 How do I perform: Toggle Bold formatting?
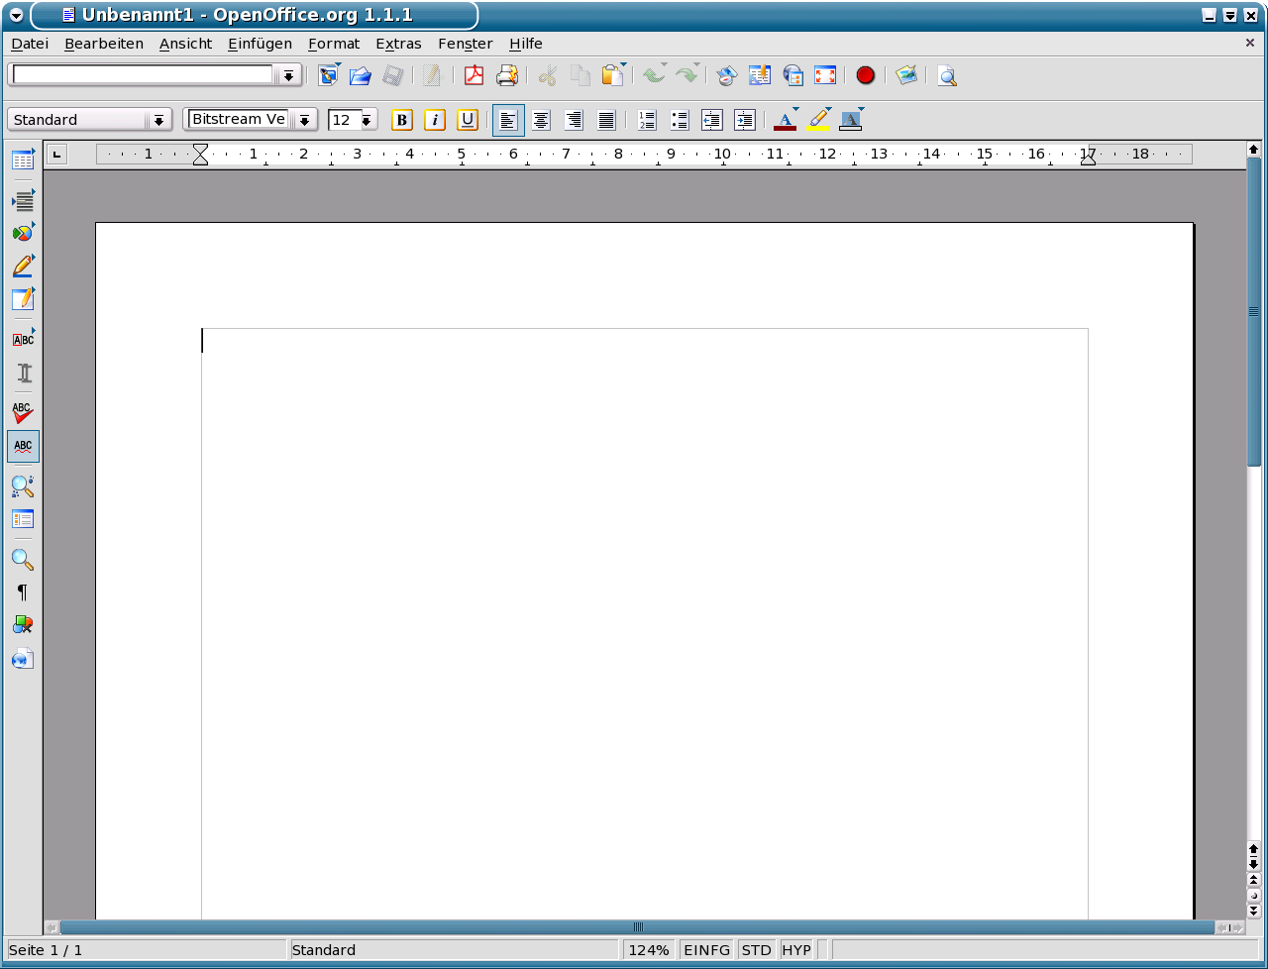401,120
